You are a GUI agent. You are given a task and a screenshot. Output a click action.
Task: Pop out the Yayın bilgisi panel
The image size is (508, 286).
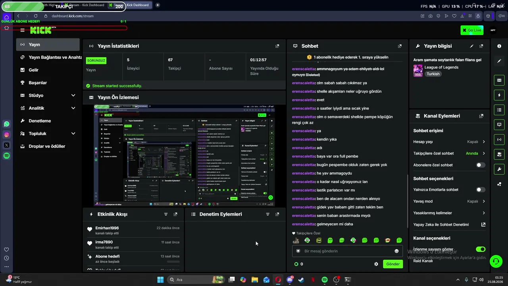pyautogui.click(x=481, y=46)
